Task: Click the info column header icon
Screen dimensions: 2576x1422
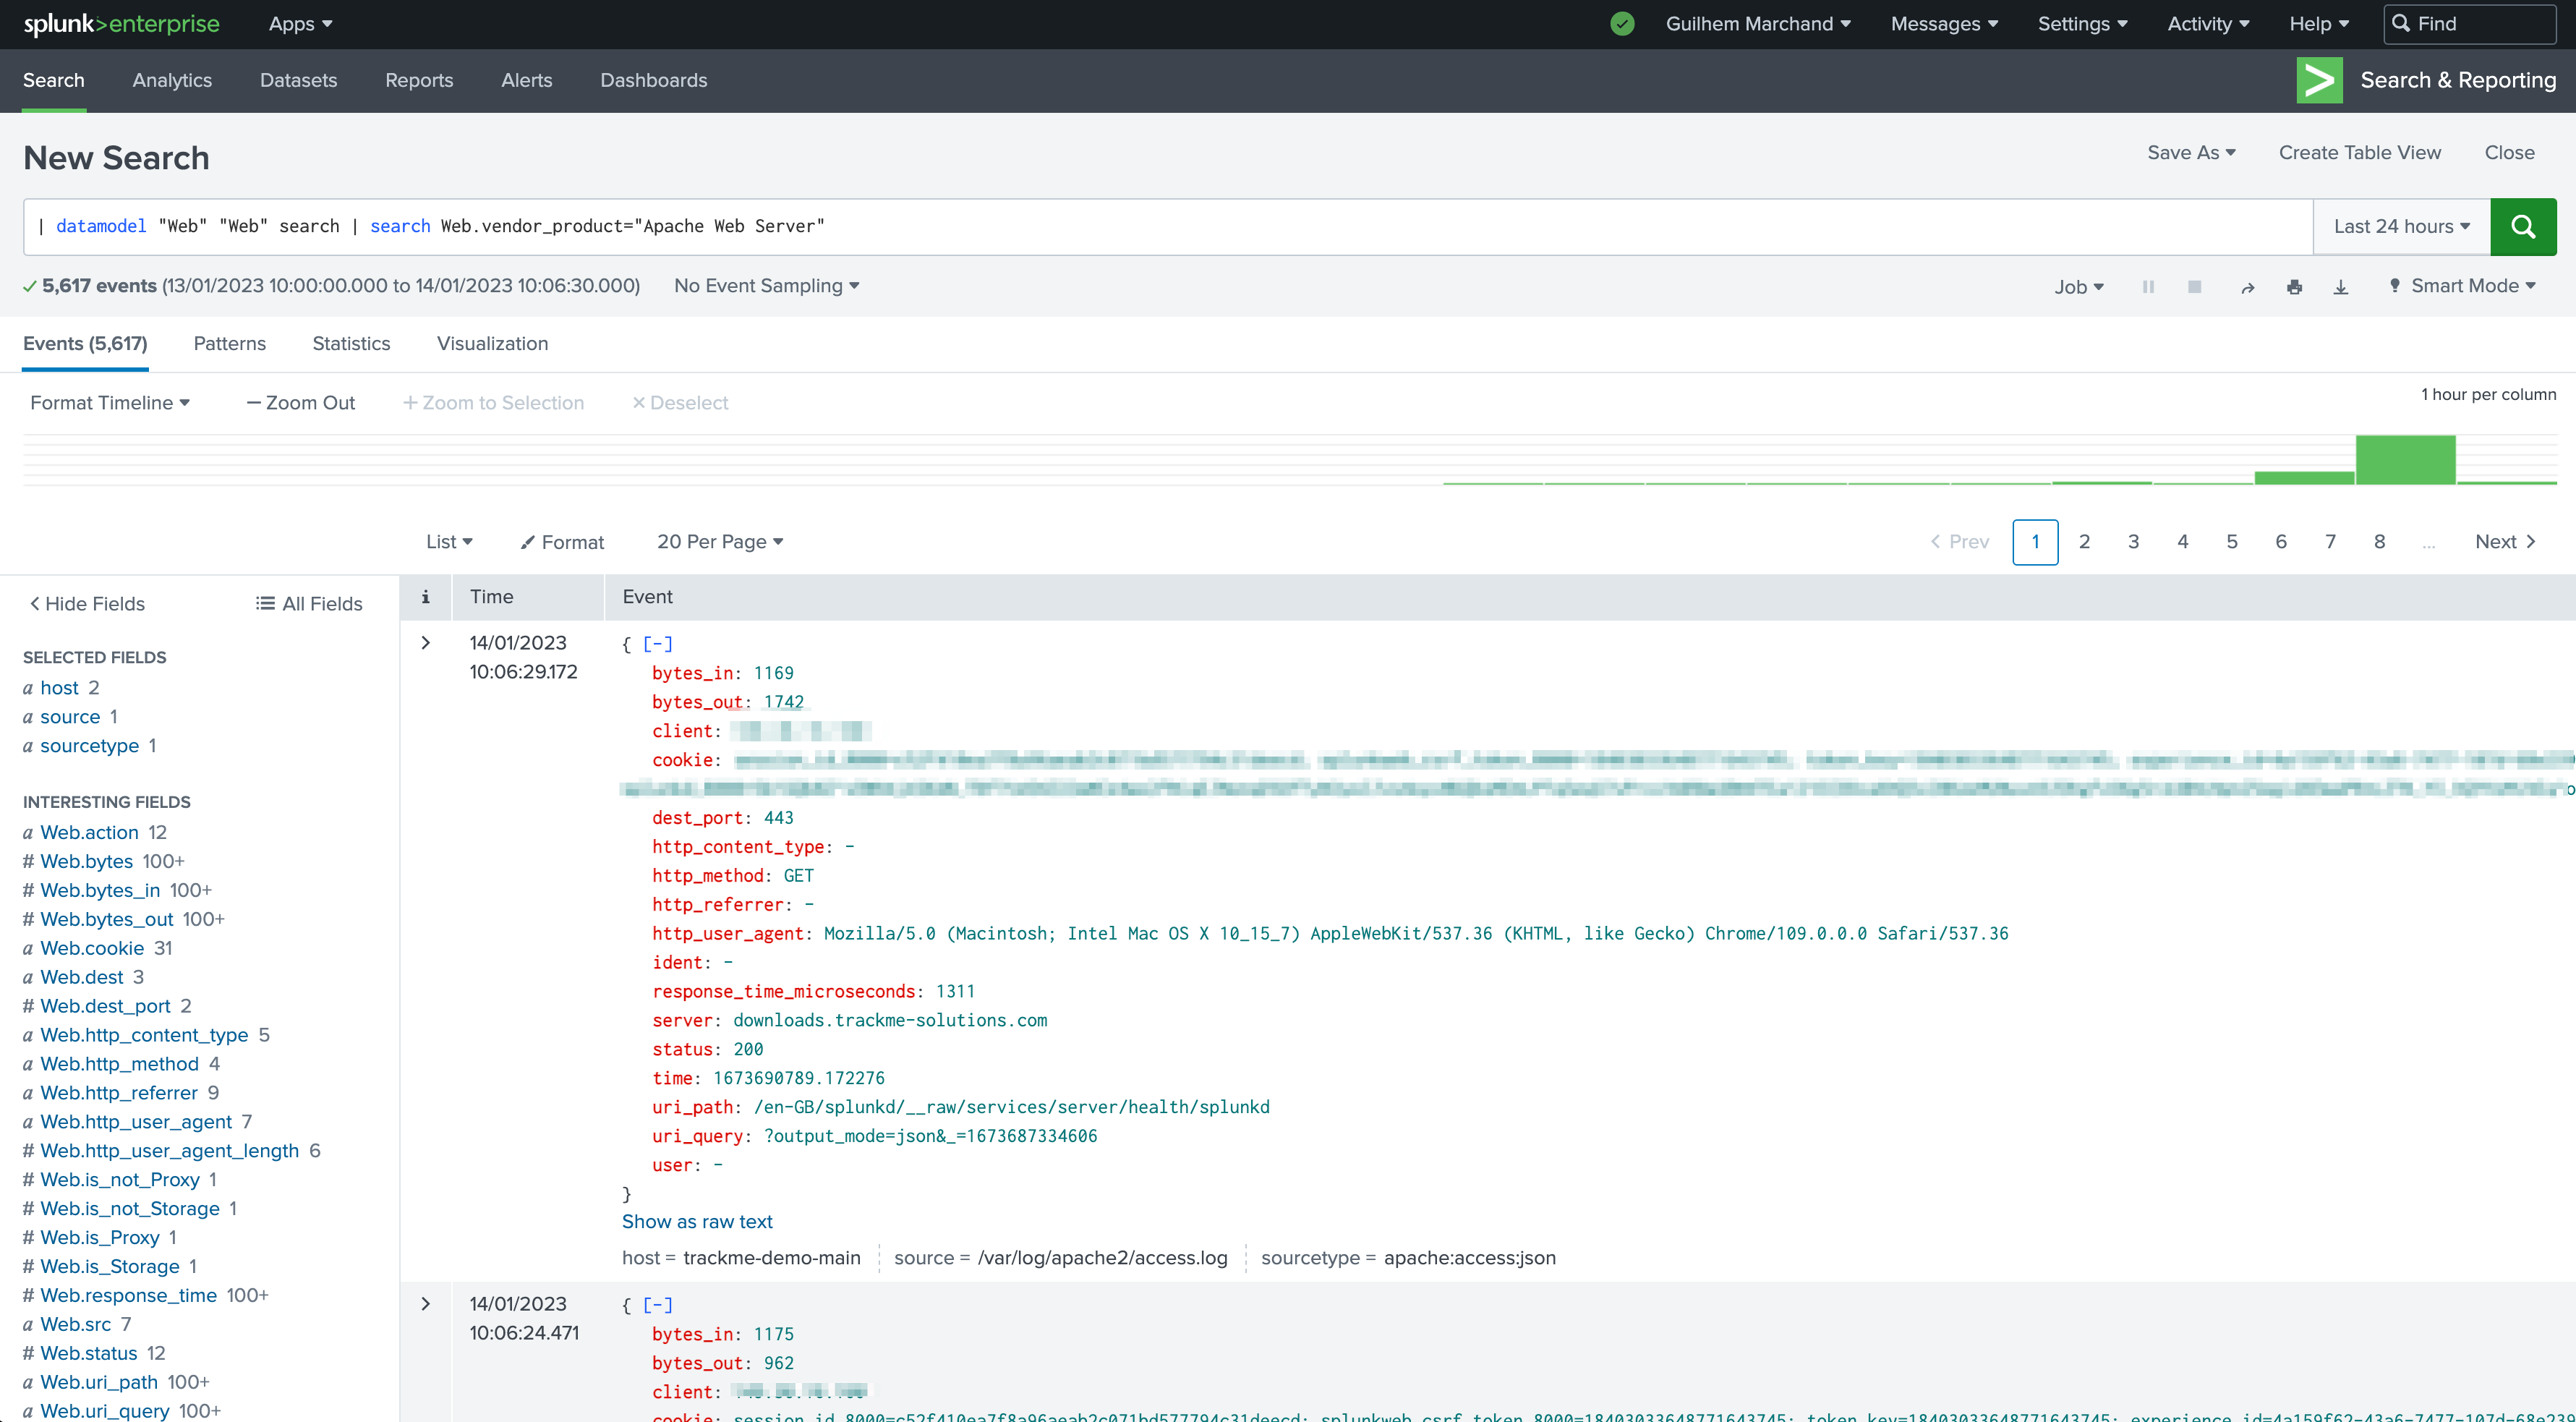Action: pyautogui.click(x=425, y=597)
